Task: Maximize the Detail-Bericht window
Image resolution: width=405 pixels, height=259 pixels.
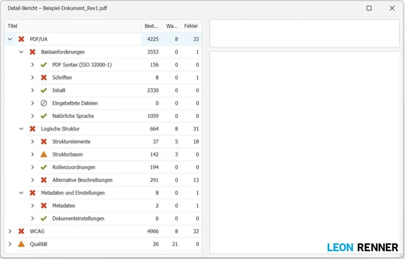Action: point(369,8)
